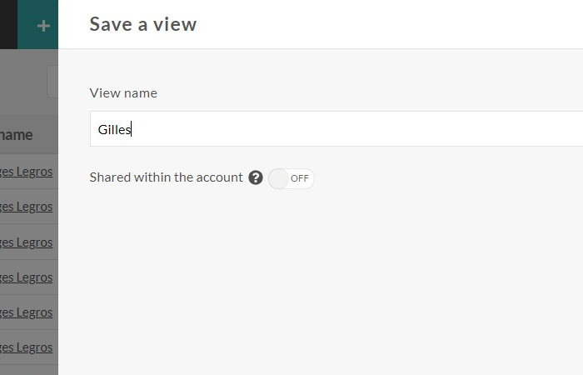This screenshot has width=583, height=375.
Task: Click the blank space right of Gilles in the field
Action: pyautogui.click(x=375, y=129)
